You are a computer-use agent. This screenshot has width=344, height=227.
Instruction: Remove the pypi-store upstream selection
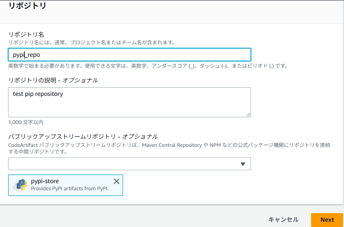pyautogui.click(x=116, y=181)
